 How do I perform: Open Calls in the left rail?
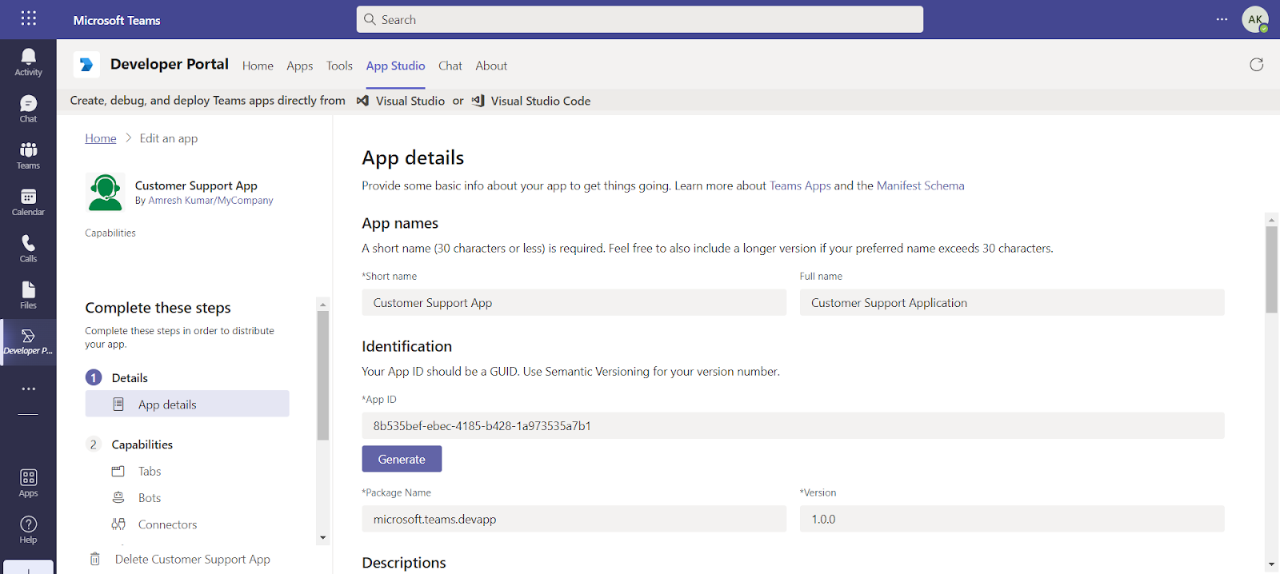pos(28,249)
